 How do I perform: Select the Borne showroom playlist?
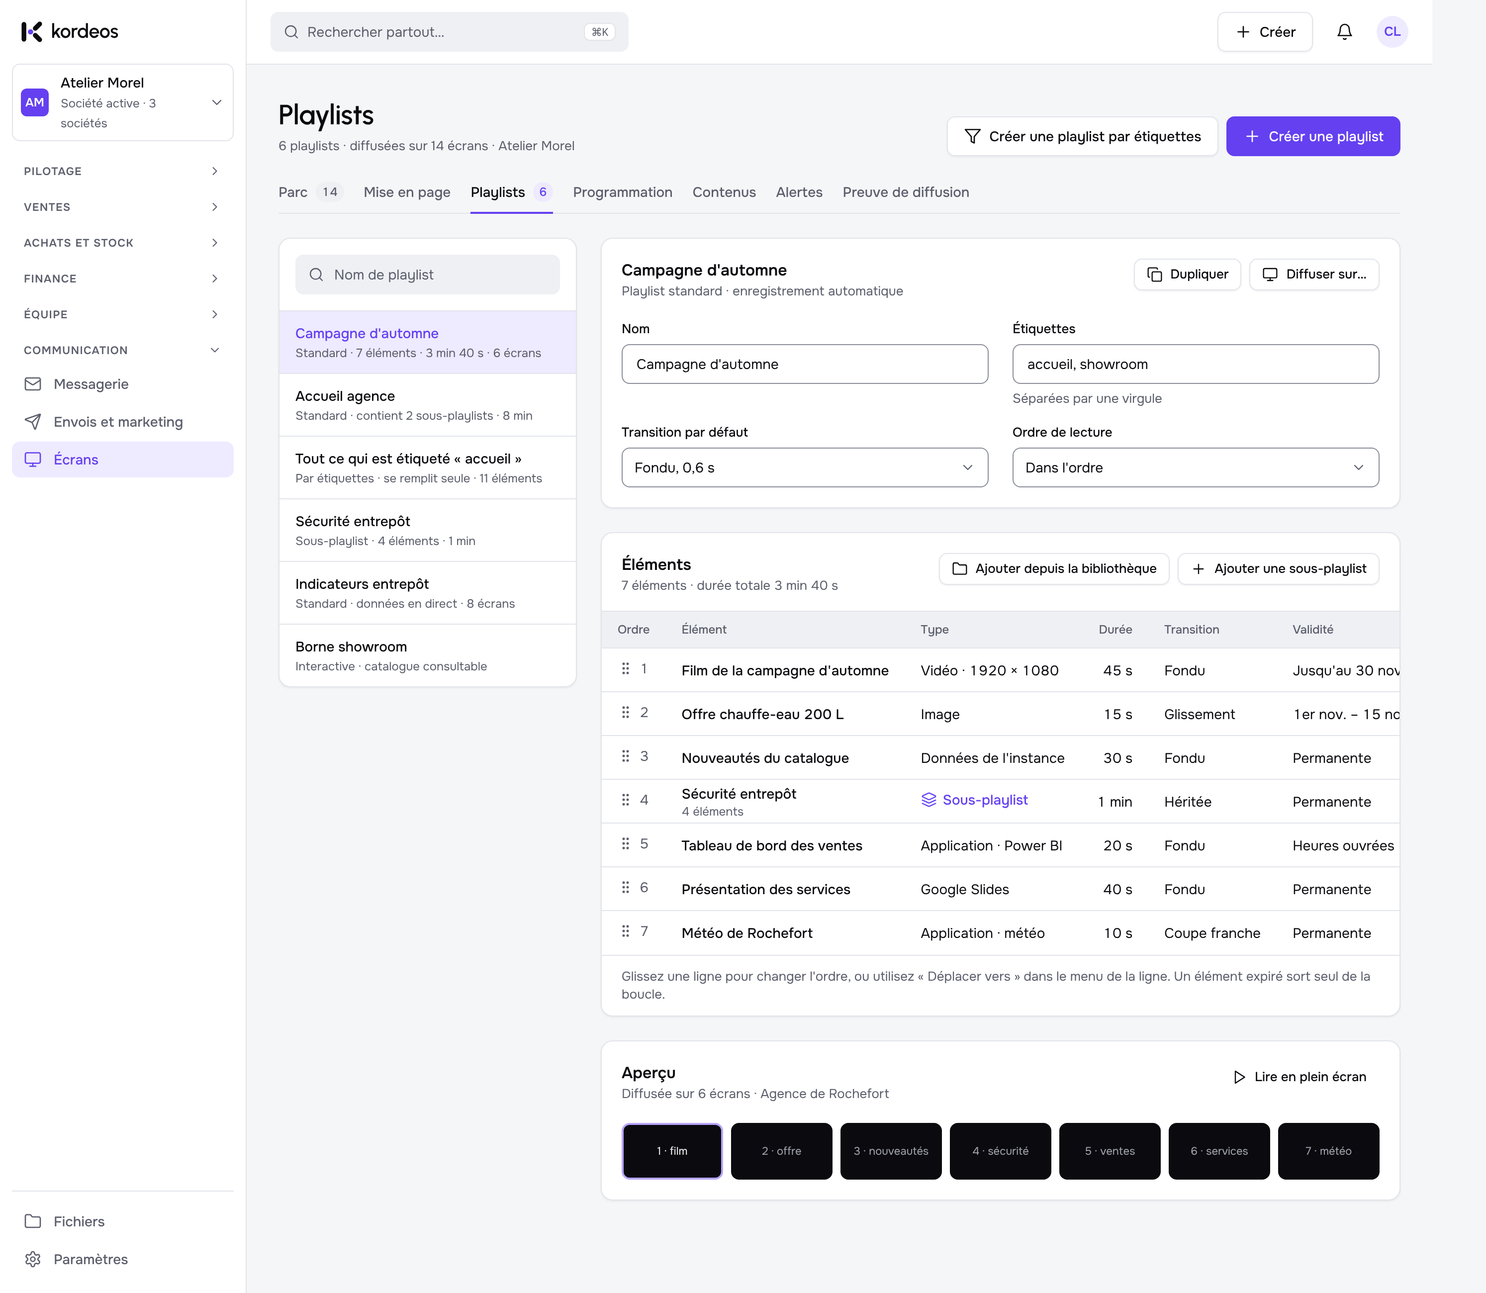tap(427, 655)
